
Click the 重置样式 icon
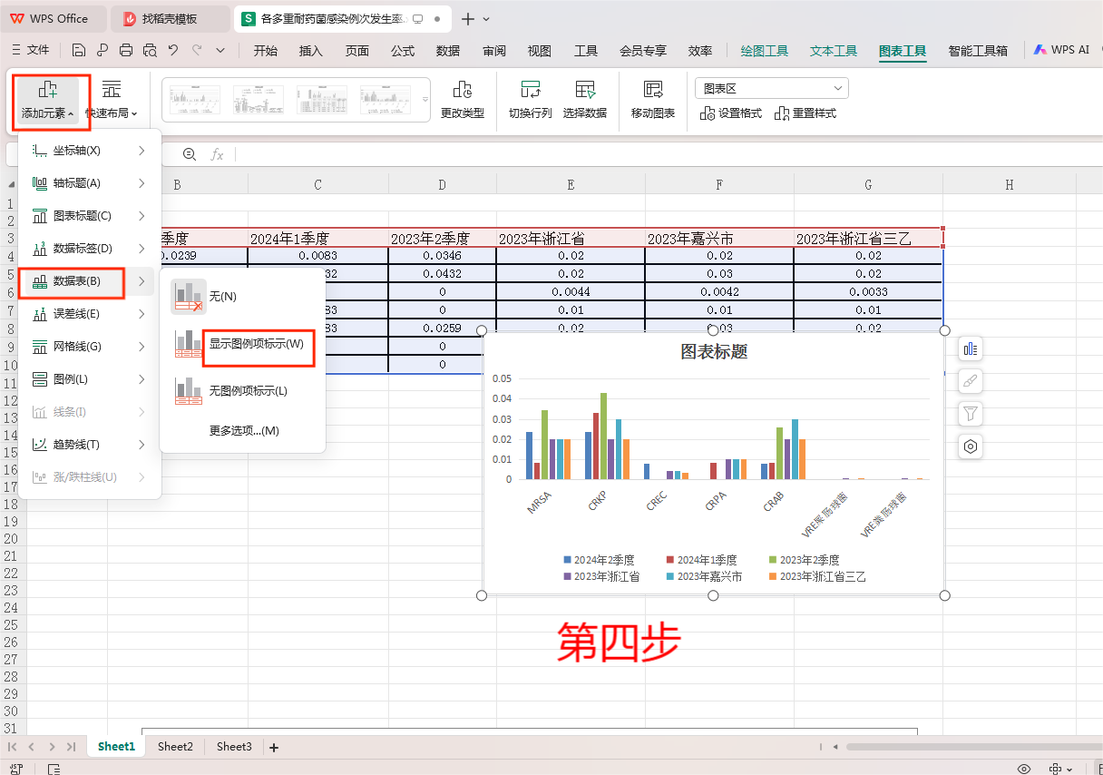pyautogui.click(x=805, y=113)
